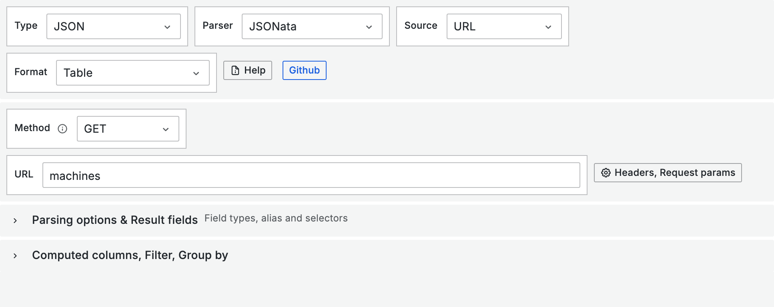Open the Type dropdown showing JSON
This screenshot has height=307, width=774.
108,26
